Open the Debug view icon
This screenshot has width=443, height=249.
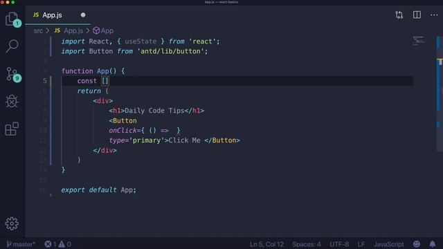pos(12,101)
